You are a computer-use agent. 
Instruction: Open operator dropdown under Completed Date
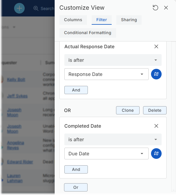coord(113,139)
